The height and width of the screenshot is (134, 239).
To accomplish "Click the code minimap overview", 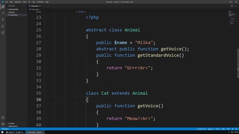I will coord(232,18).
